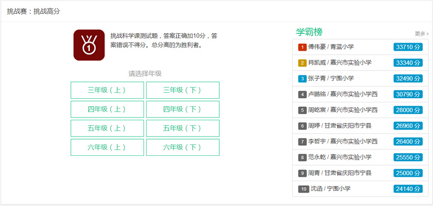Pick the 五年级（上） option
433x206 pixels.
tap(107, 128)
